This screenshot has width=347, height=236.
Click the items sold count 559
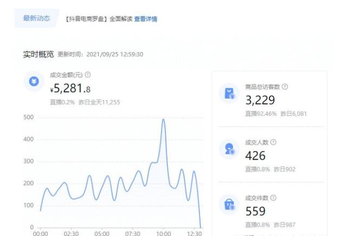[255, 211]
